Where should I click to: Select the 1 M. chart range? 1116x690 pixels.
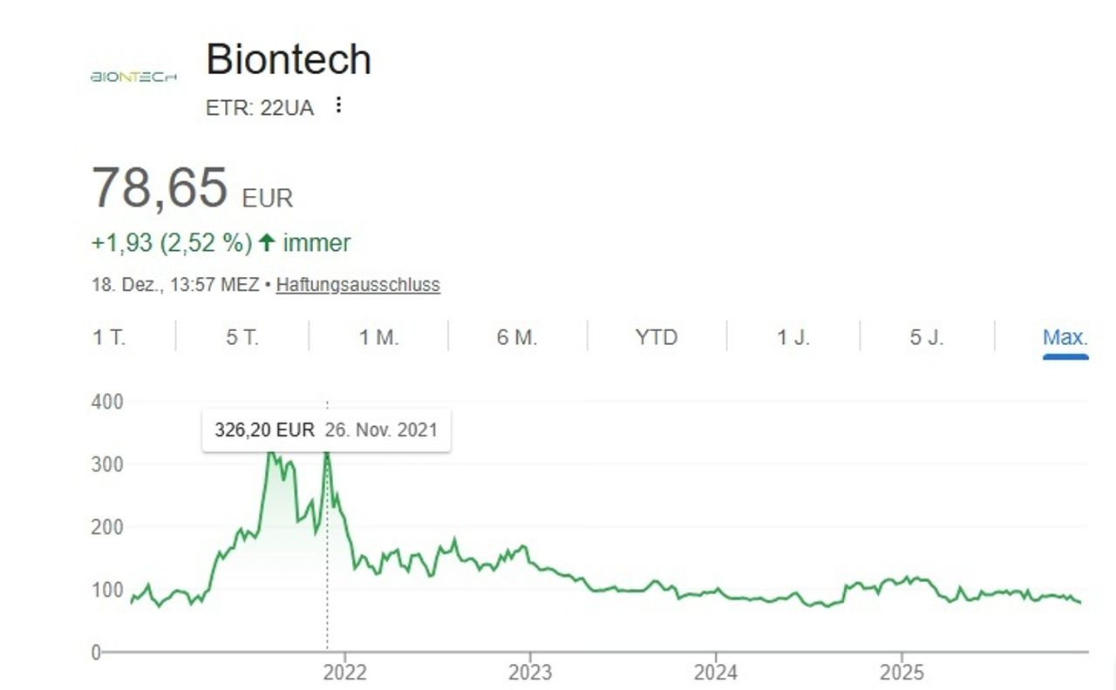tap(382, 337)
